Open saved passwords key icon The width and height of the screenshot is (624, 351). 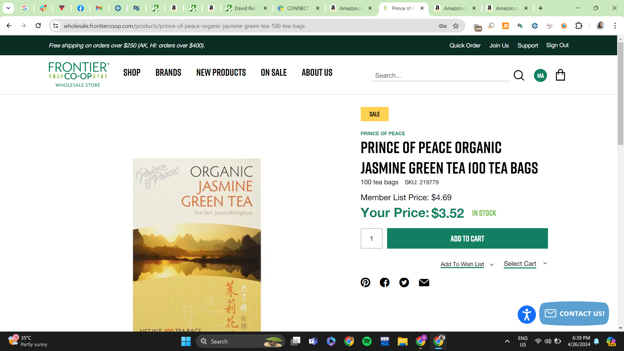click(443, 26)
